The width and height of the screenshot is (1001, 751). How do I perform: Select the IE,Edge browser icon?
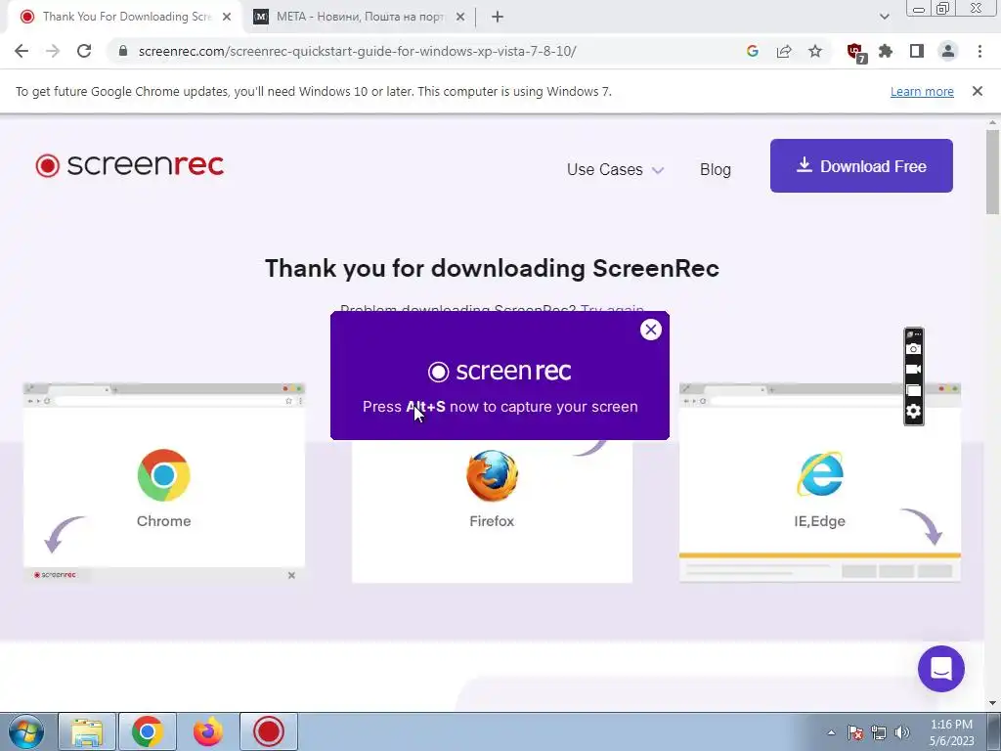tap(820, 474)
